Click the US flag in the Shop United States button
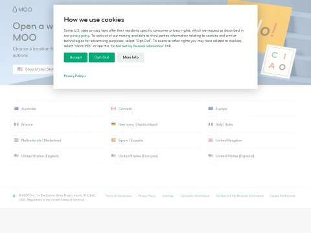The image size is (311, 233). click(x=20, y=69)
